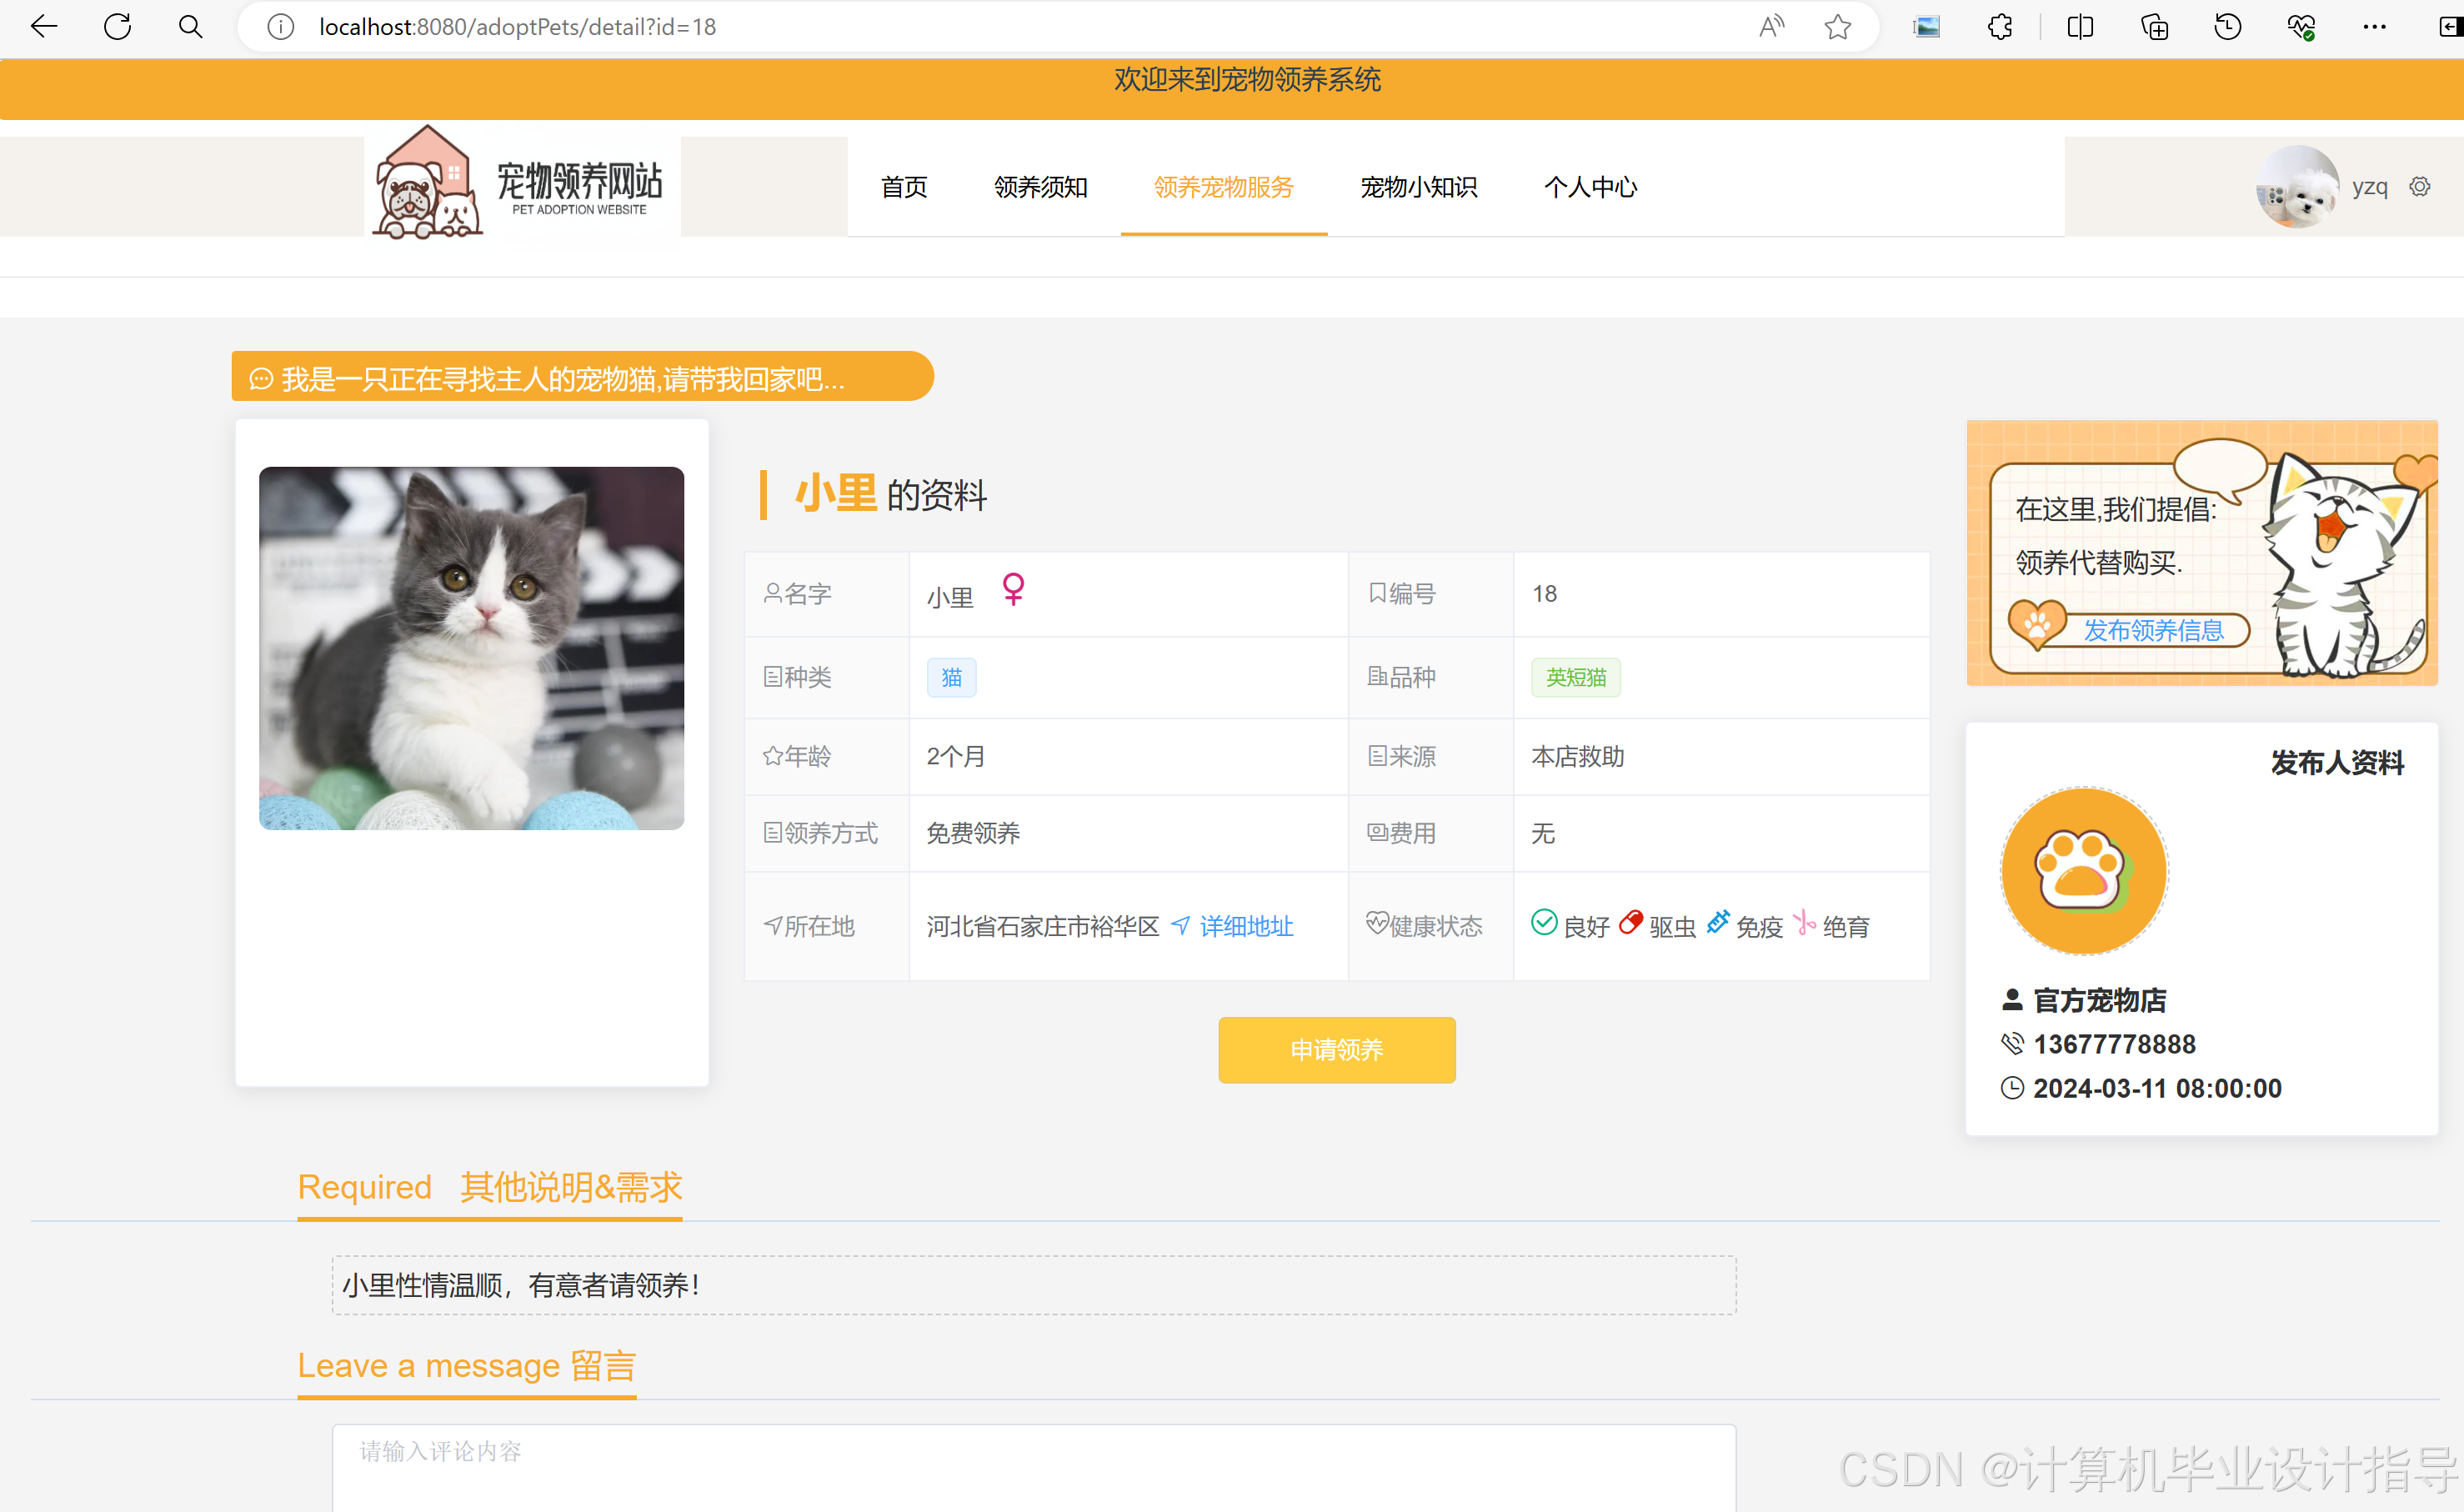
Task: Click the phone number 13677778888
Action: pos(2115,1044)
